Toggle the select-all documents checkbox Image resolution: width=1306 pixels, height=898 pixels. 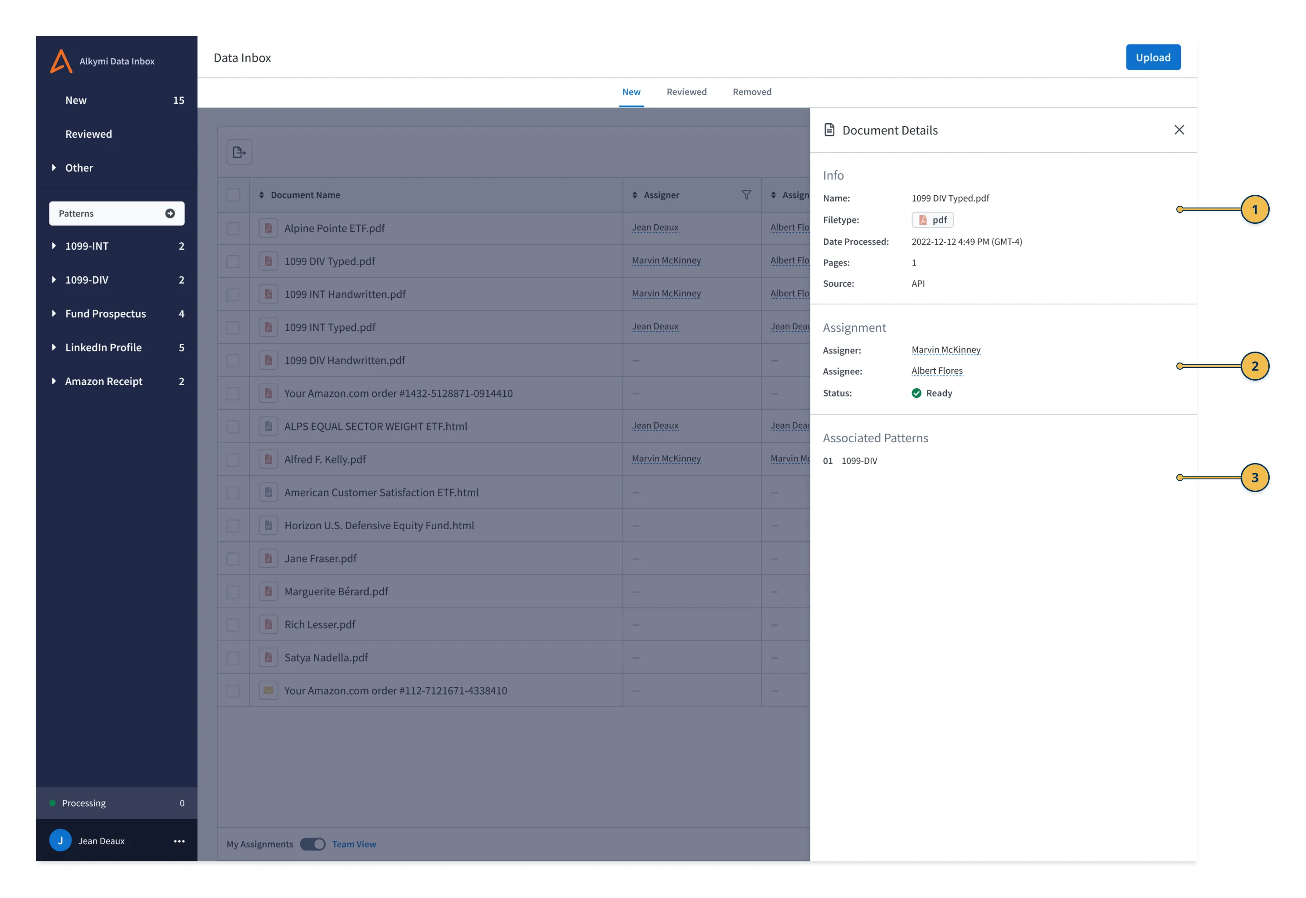(233, 195)
